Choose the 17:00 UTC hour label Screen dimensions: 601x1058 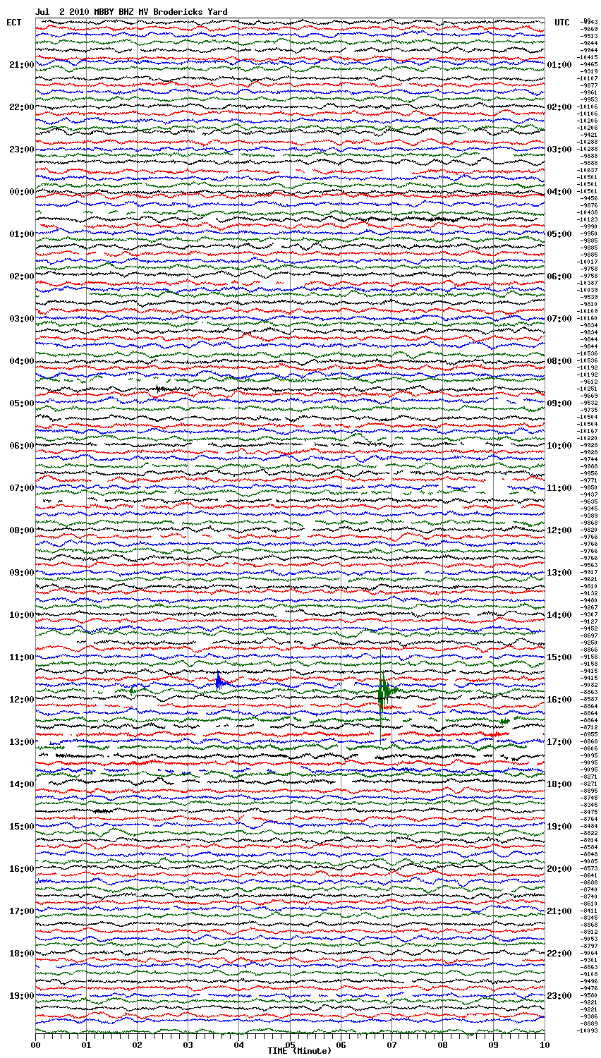pyautogui.click(x=559, y=742)
